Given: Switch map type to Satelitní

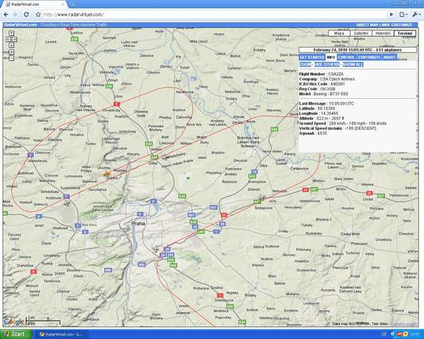Looking at the screenshot, I should click(361, 33).
